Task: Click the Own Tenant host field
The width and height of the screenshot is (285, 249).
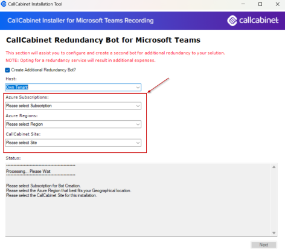Action: 73,88
